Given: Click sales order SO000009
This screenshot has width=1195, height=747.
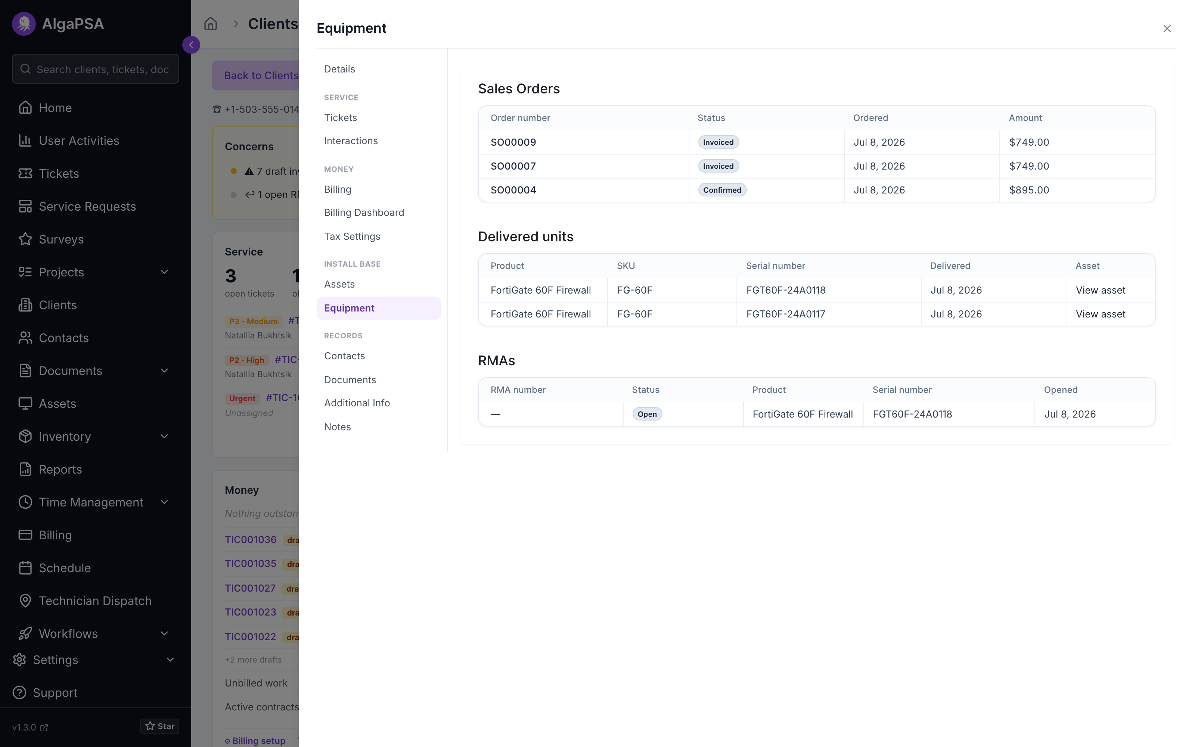Looking at the screenshot, I should (513, 142).
